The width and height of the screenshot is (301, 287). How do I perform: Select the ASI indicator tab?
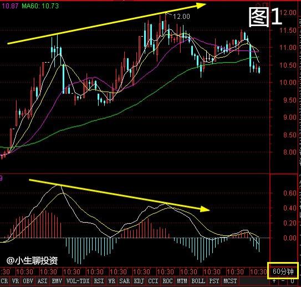[x=43, y=281]
